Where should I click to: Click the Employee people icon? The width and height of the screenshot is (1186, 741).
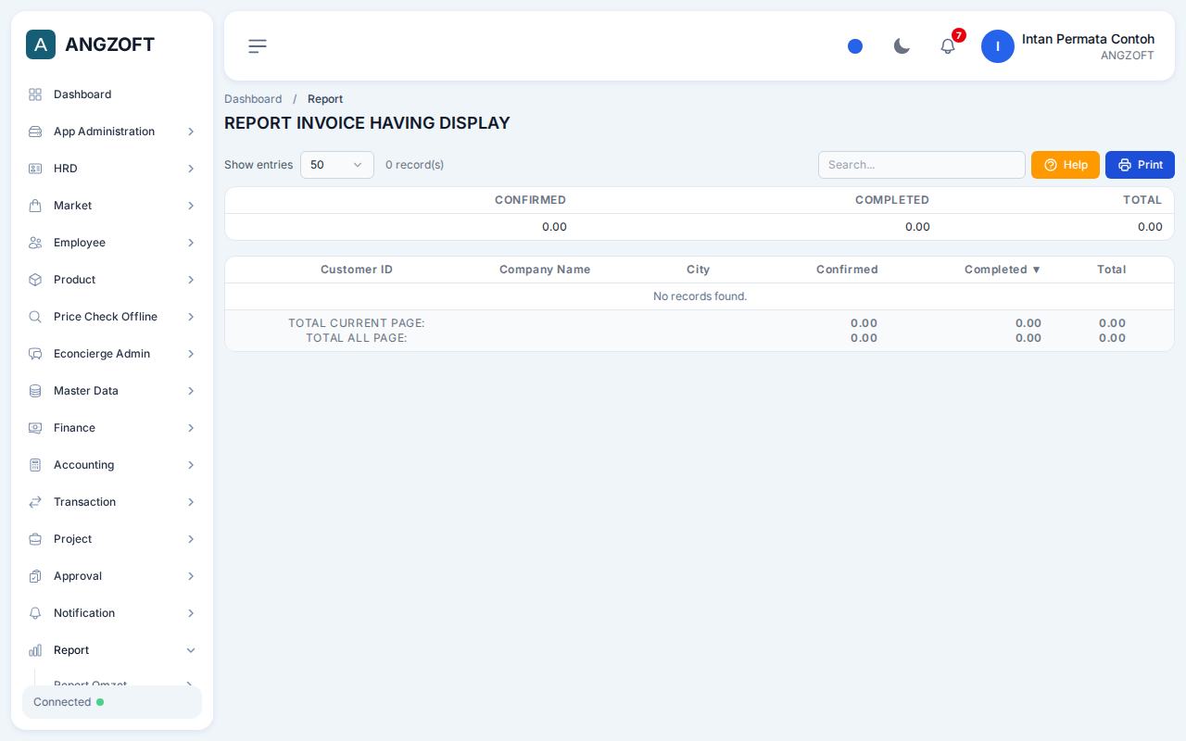tap(35, 243)
